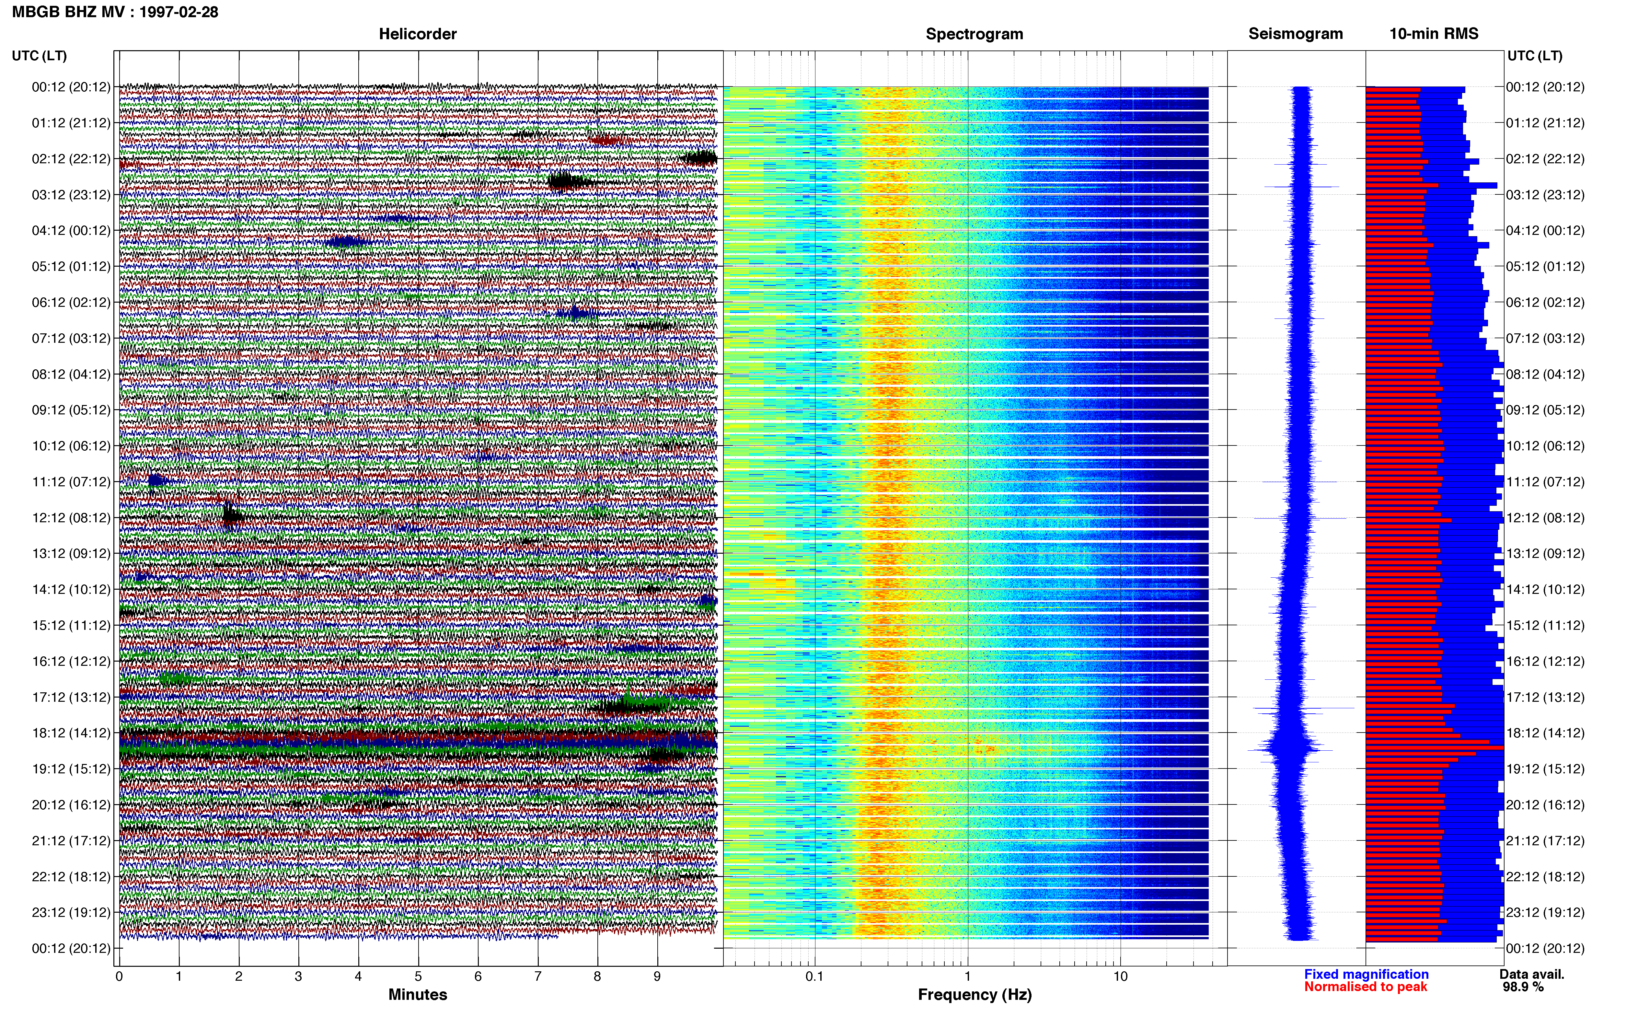Click the left time label '13:12 (09:12)'

71,554
